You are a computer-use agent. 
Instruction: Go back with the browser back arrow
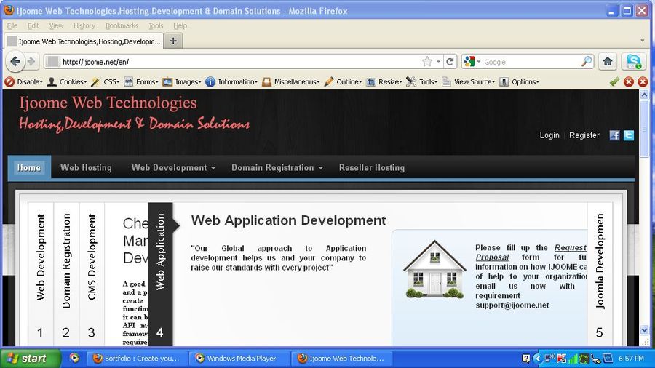click(x=15, y=62)
